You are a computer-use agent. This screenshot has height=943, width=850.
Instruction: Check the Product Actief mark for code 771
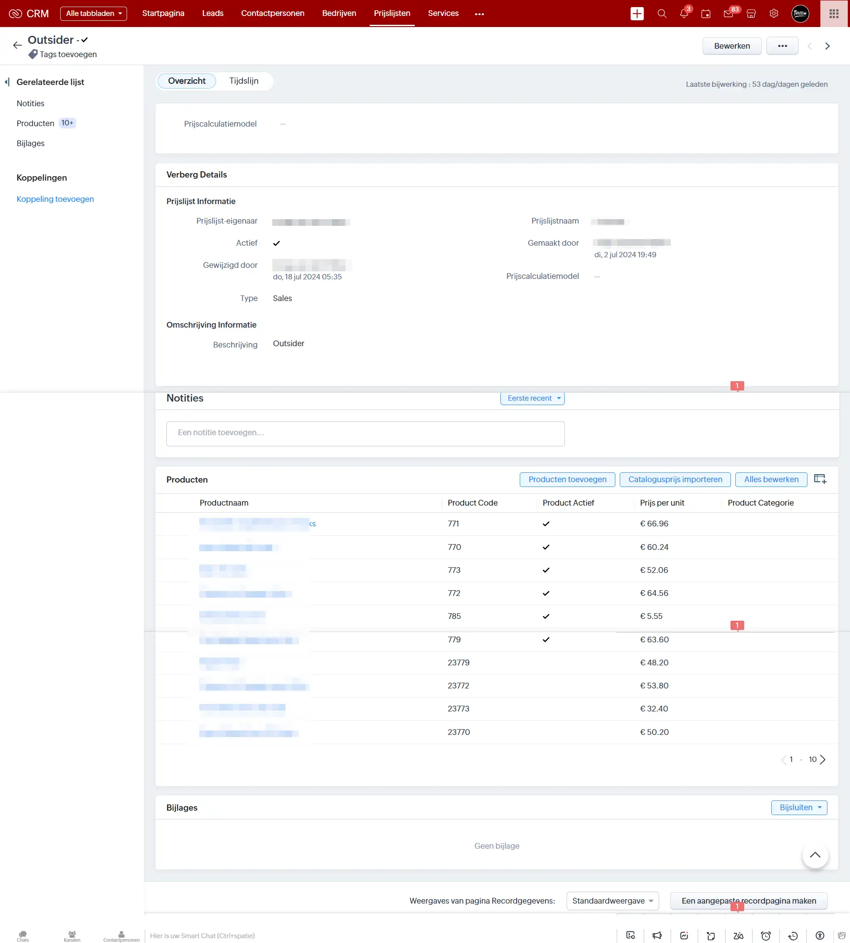pyautogui.click(x=545, y=524)
